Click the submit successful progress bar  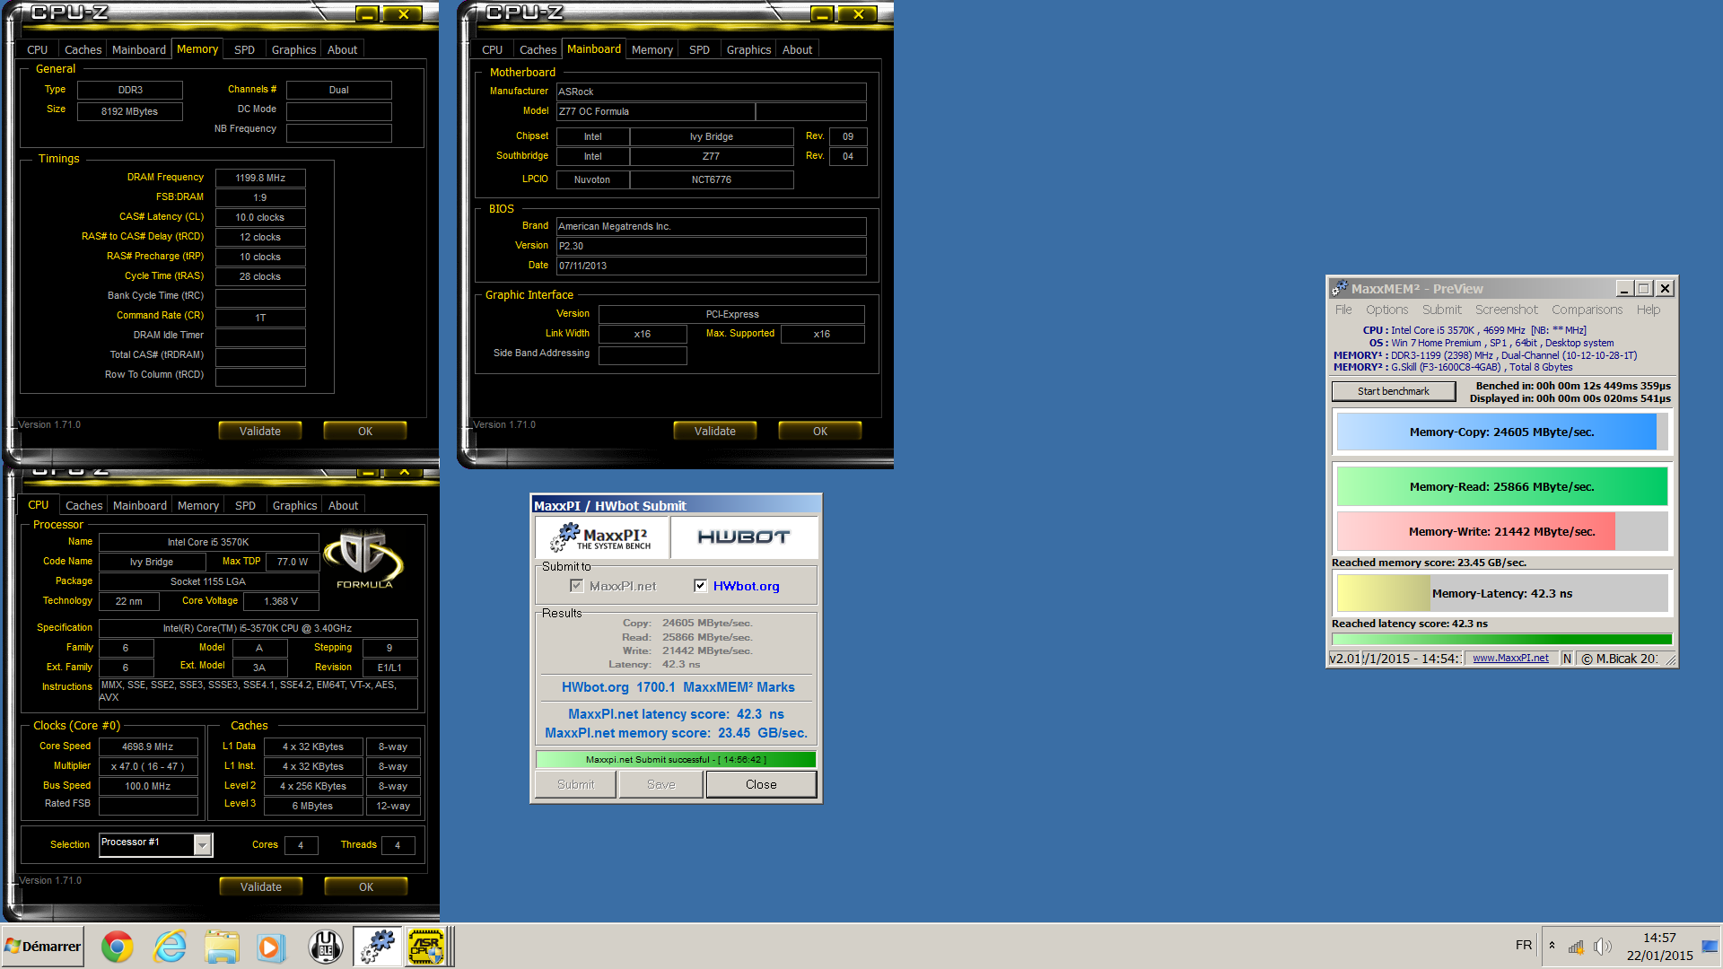click(x=676, y=759)
